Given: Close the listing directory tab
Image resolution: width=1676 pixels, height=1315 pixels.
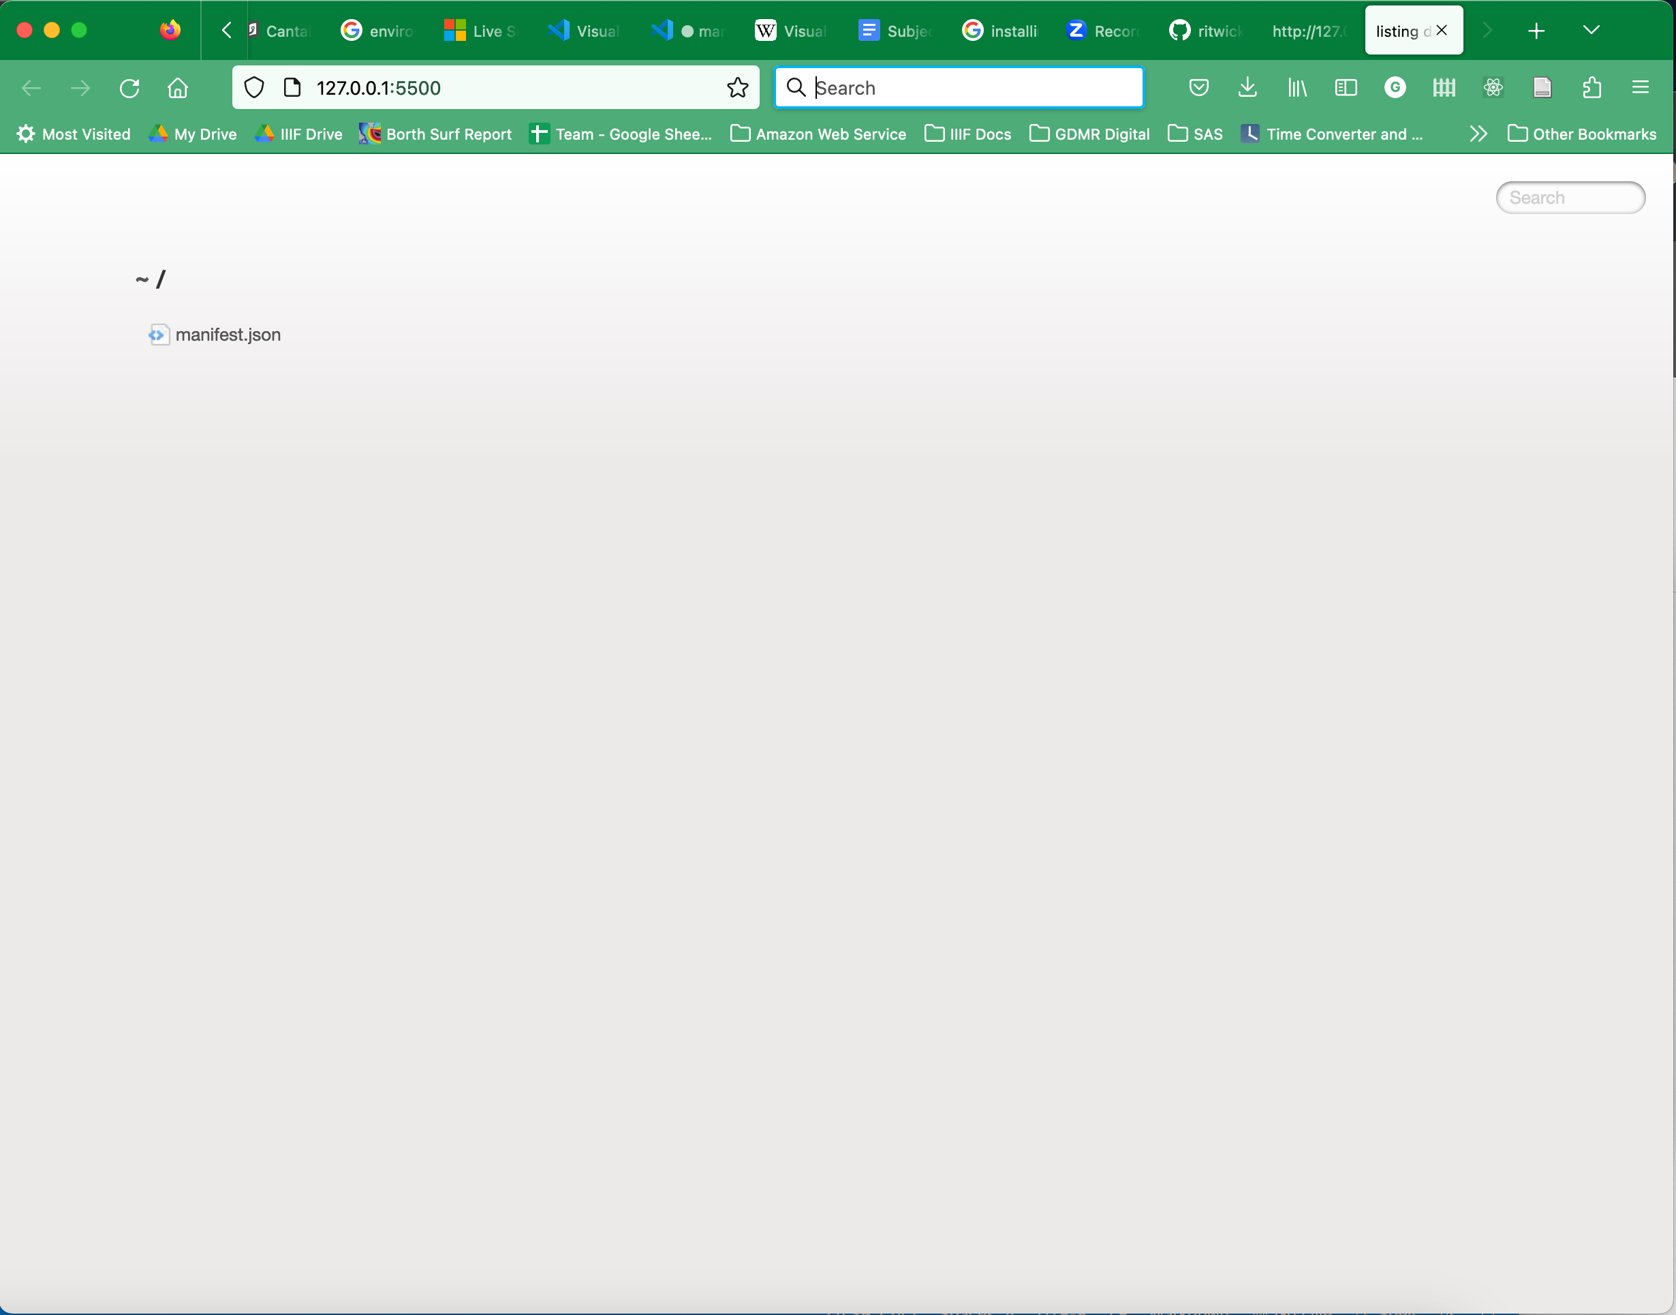Looking at the screenshot, I should point(1442,31).
